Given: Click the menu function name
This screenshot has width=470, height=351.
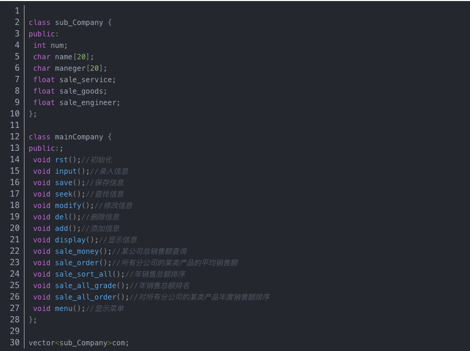Looking at the screenshot, I should pos(63,308).
